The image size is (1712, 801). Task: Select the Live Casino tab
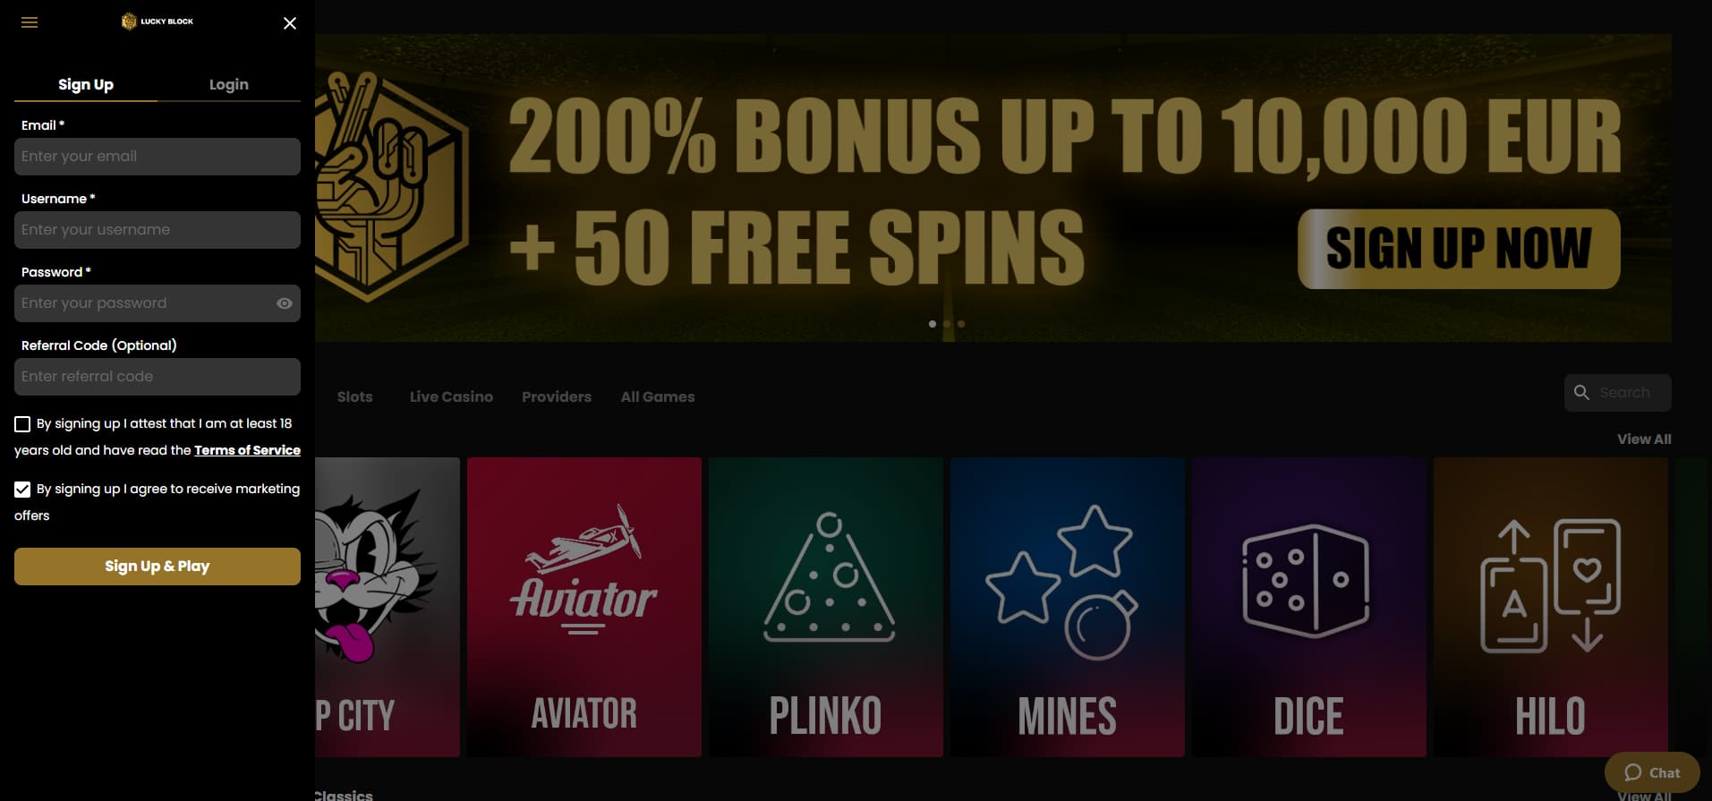tap(451, 396)
